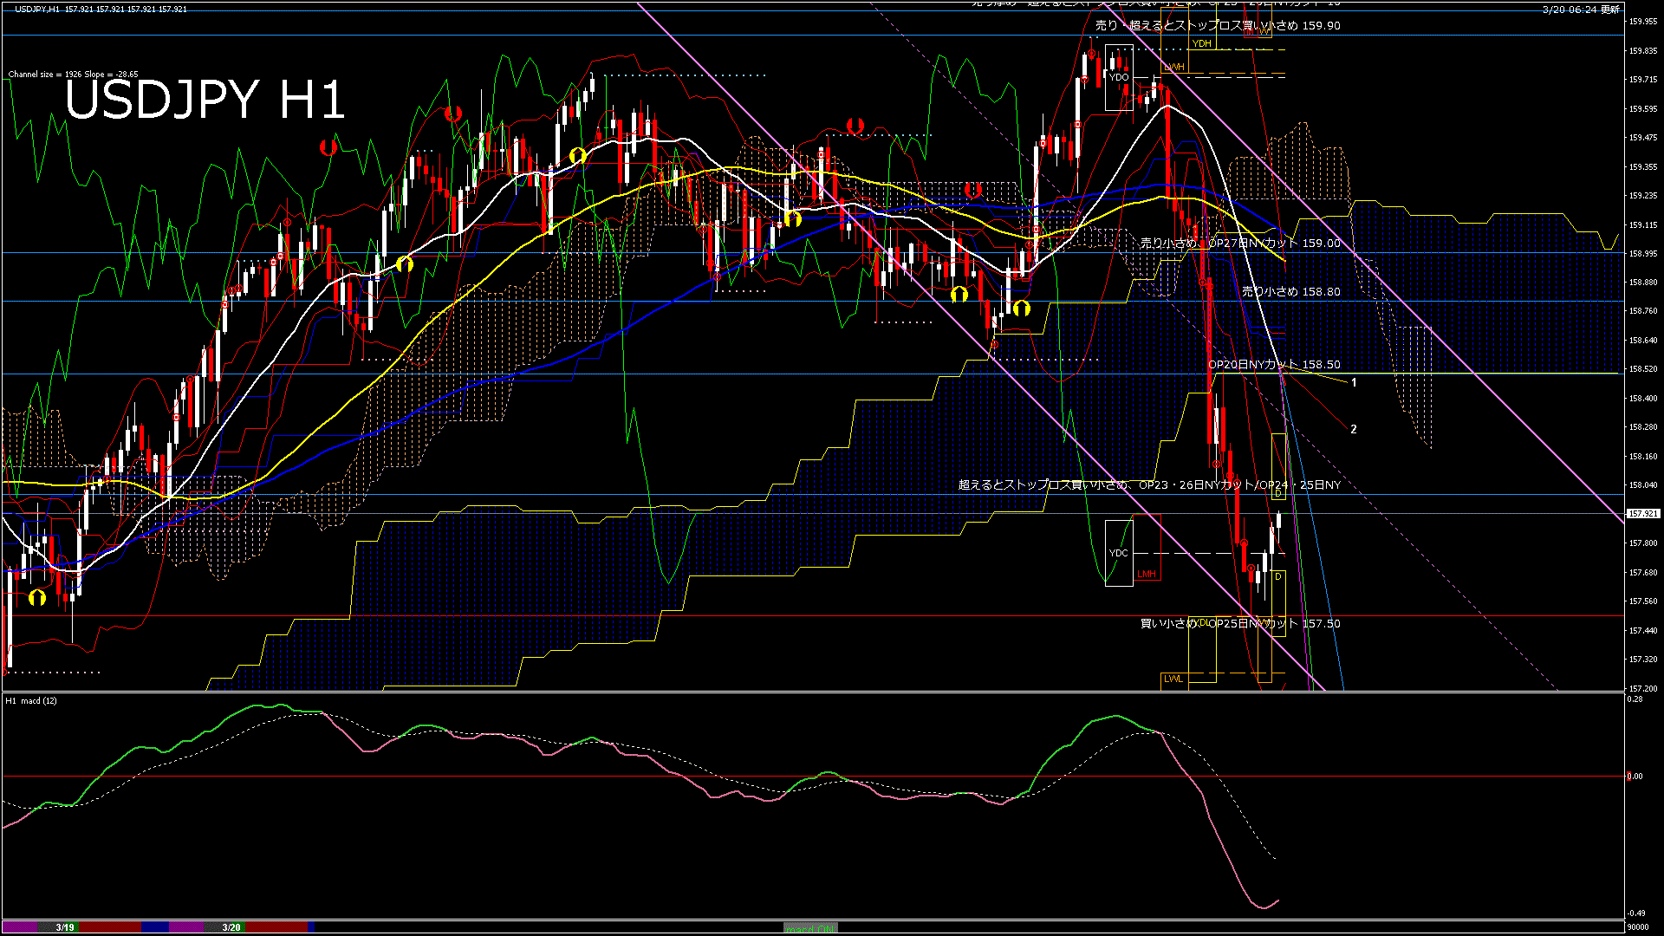Select the 3/19 date marker on timeline
The width and height of the screenshot is (1664, 936).
65,927
